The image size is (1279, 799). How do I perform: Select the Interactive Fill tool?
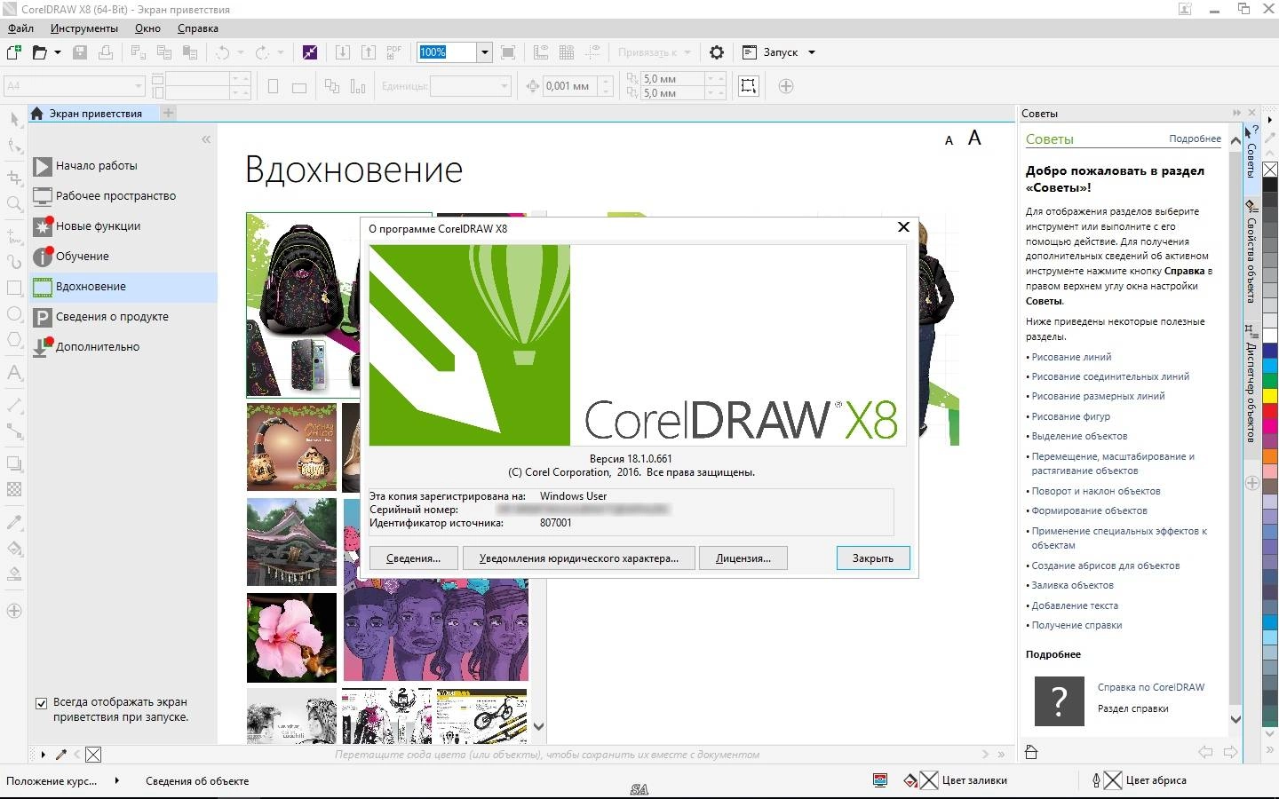click(x=14, y=548)
